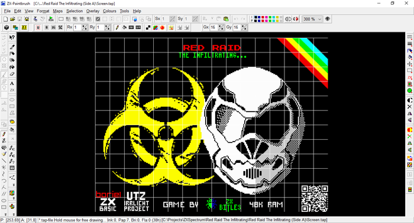Image resolution: width=414 pixels, height=223 pixels.
Task: Toggle the 'A1' yellow attribute button
Action: 24,27
